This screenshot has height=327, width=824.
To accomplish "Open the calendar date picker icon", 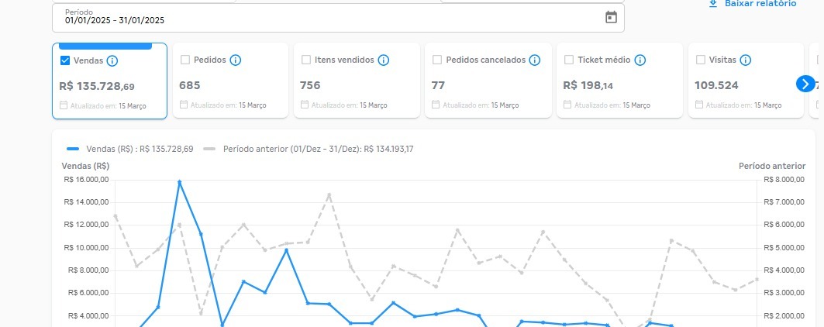I will pyautogui.click(x=611, y=17).
